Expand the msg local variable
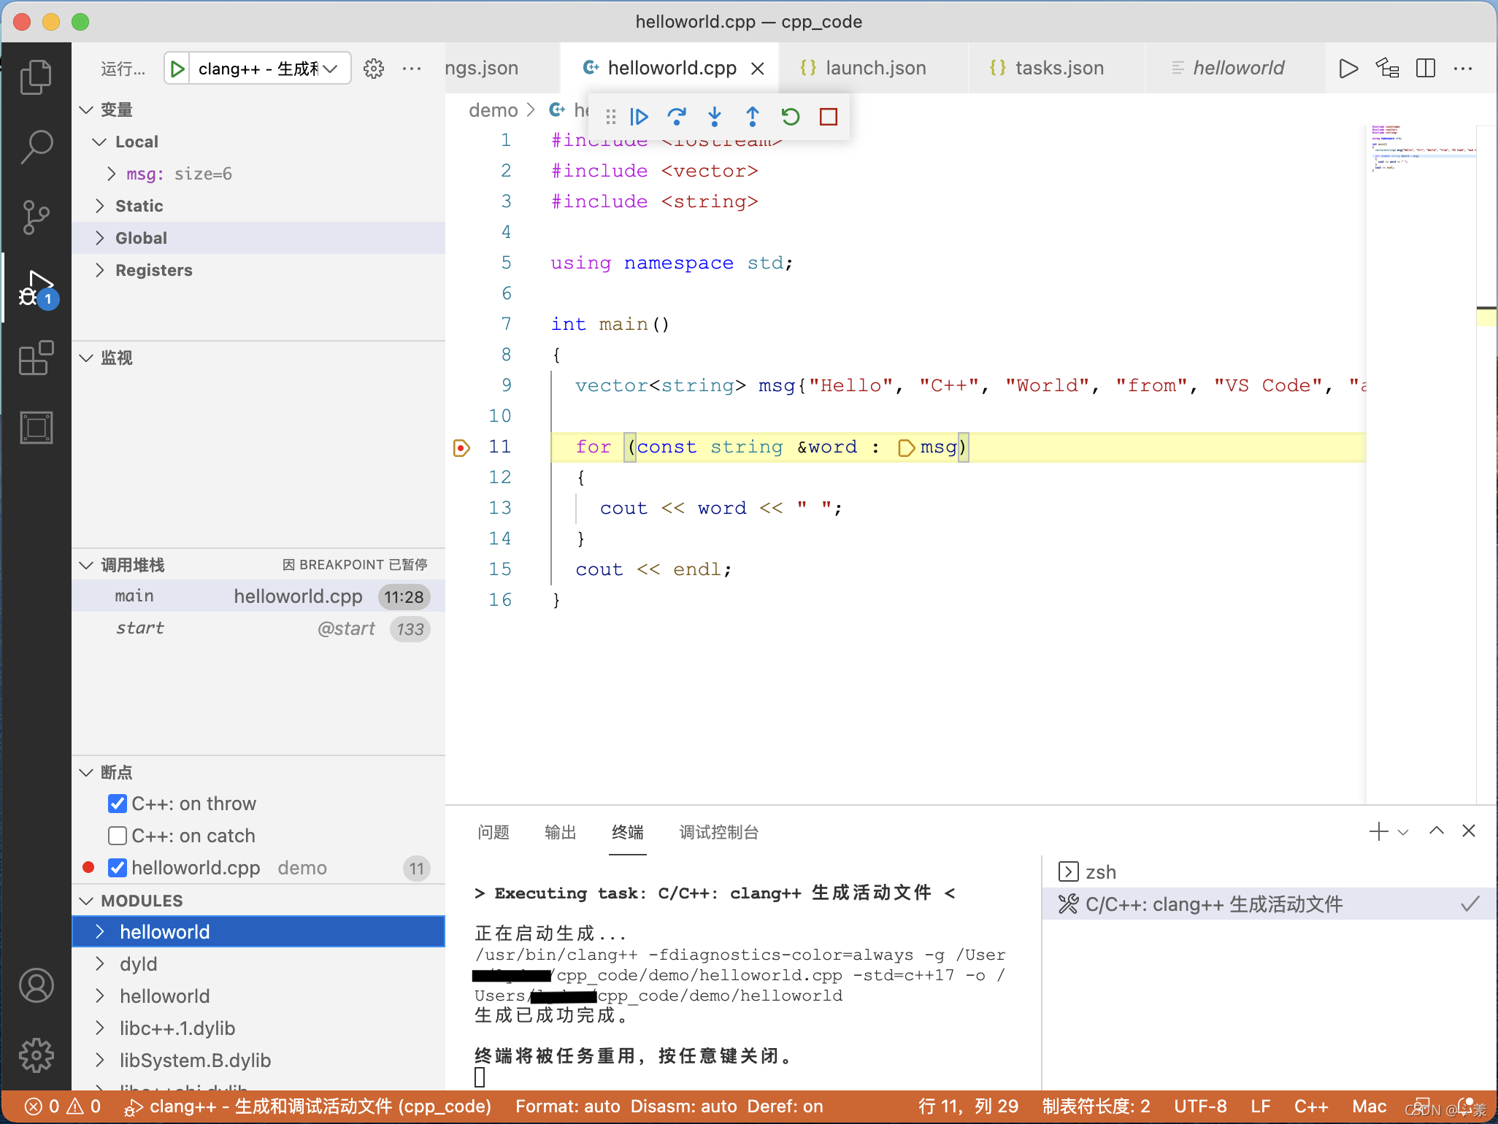The width and height of the screenshot is (1498, 1124). [111, 174]
